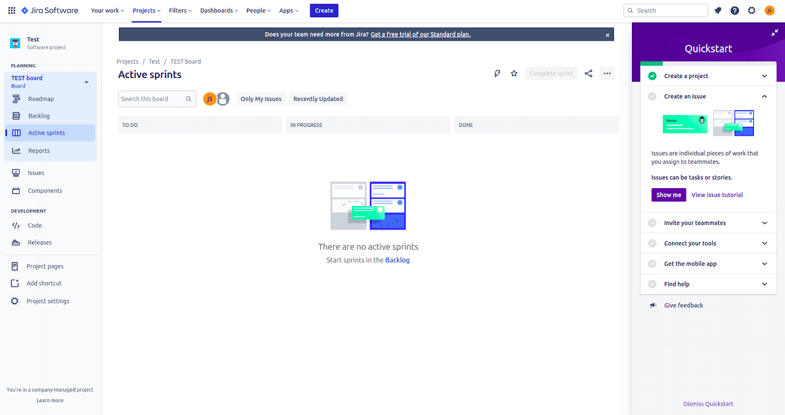Click Connect your tools step checkmark
785x415 pixels.
tap(652, 243)
